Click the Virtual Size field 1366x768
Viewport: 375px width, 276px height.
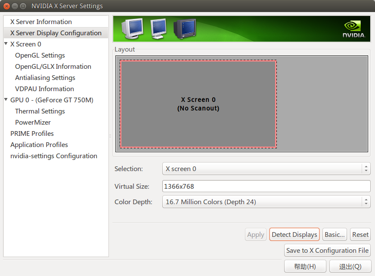pyautogui.click(x=266, y=186)
